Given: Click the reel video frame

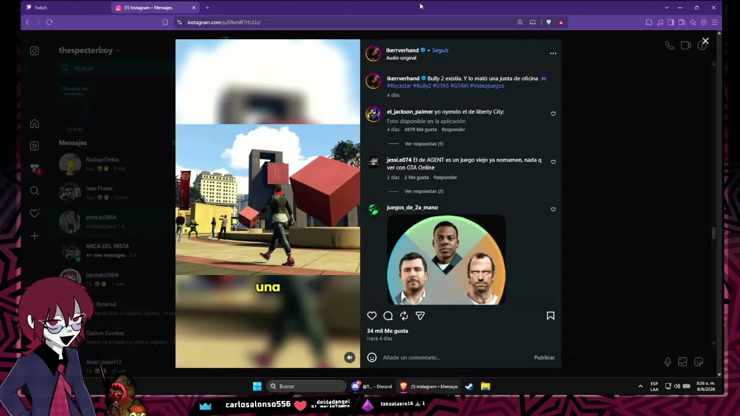Looking at the screenshot, I should click(268, 203).
